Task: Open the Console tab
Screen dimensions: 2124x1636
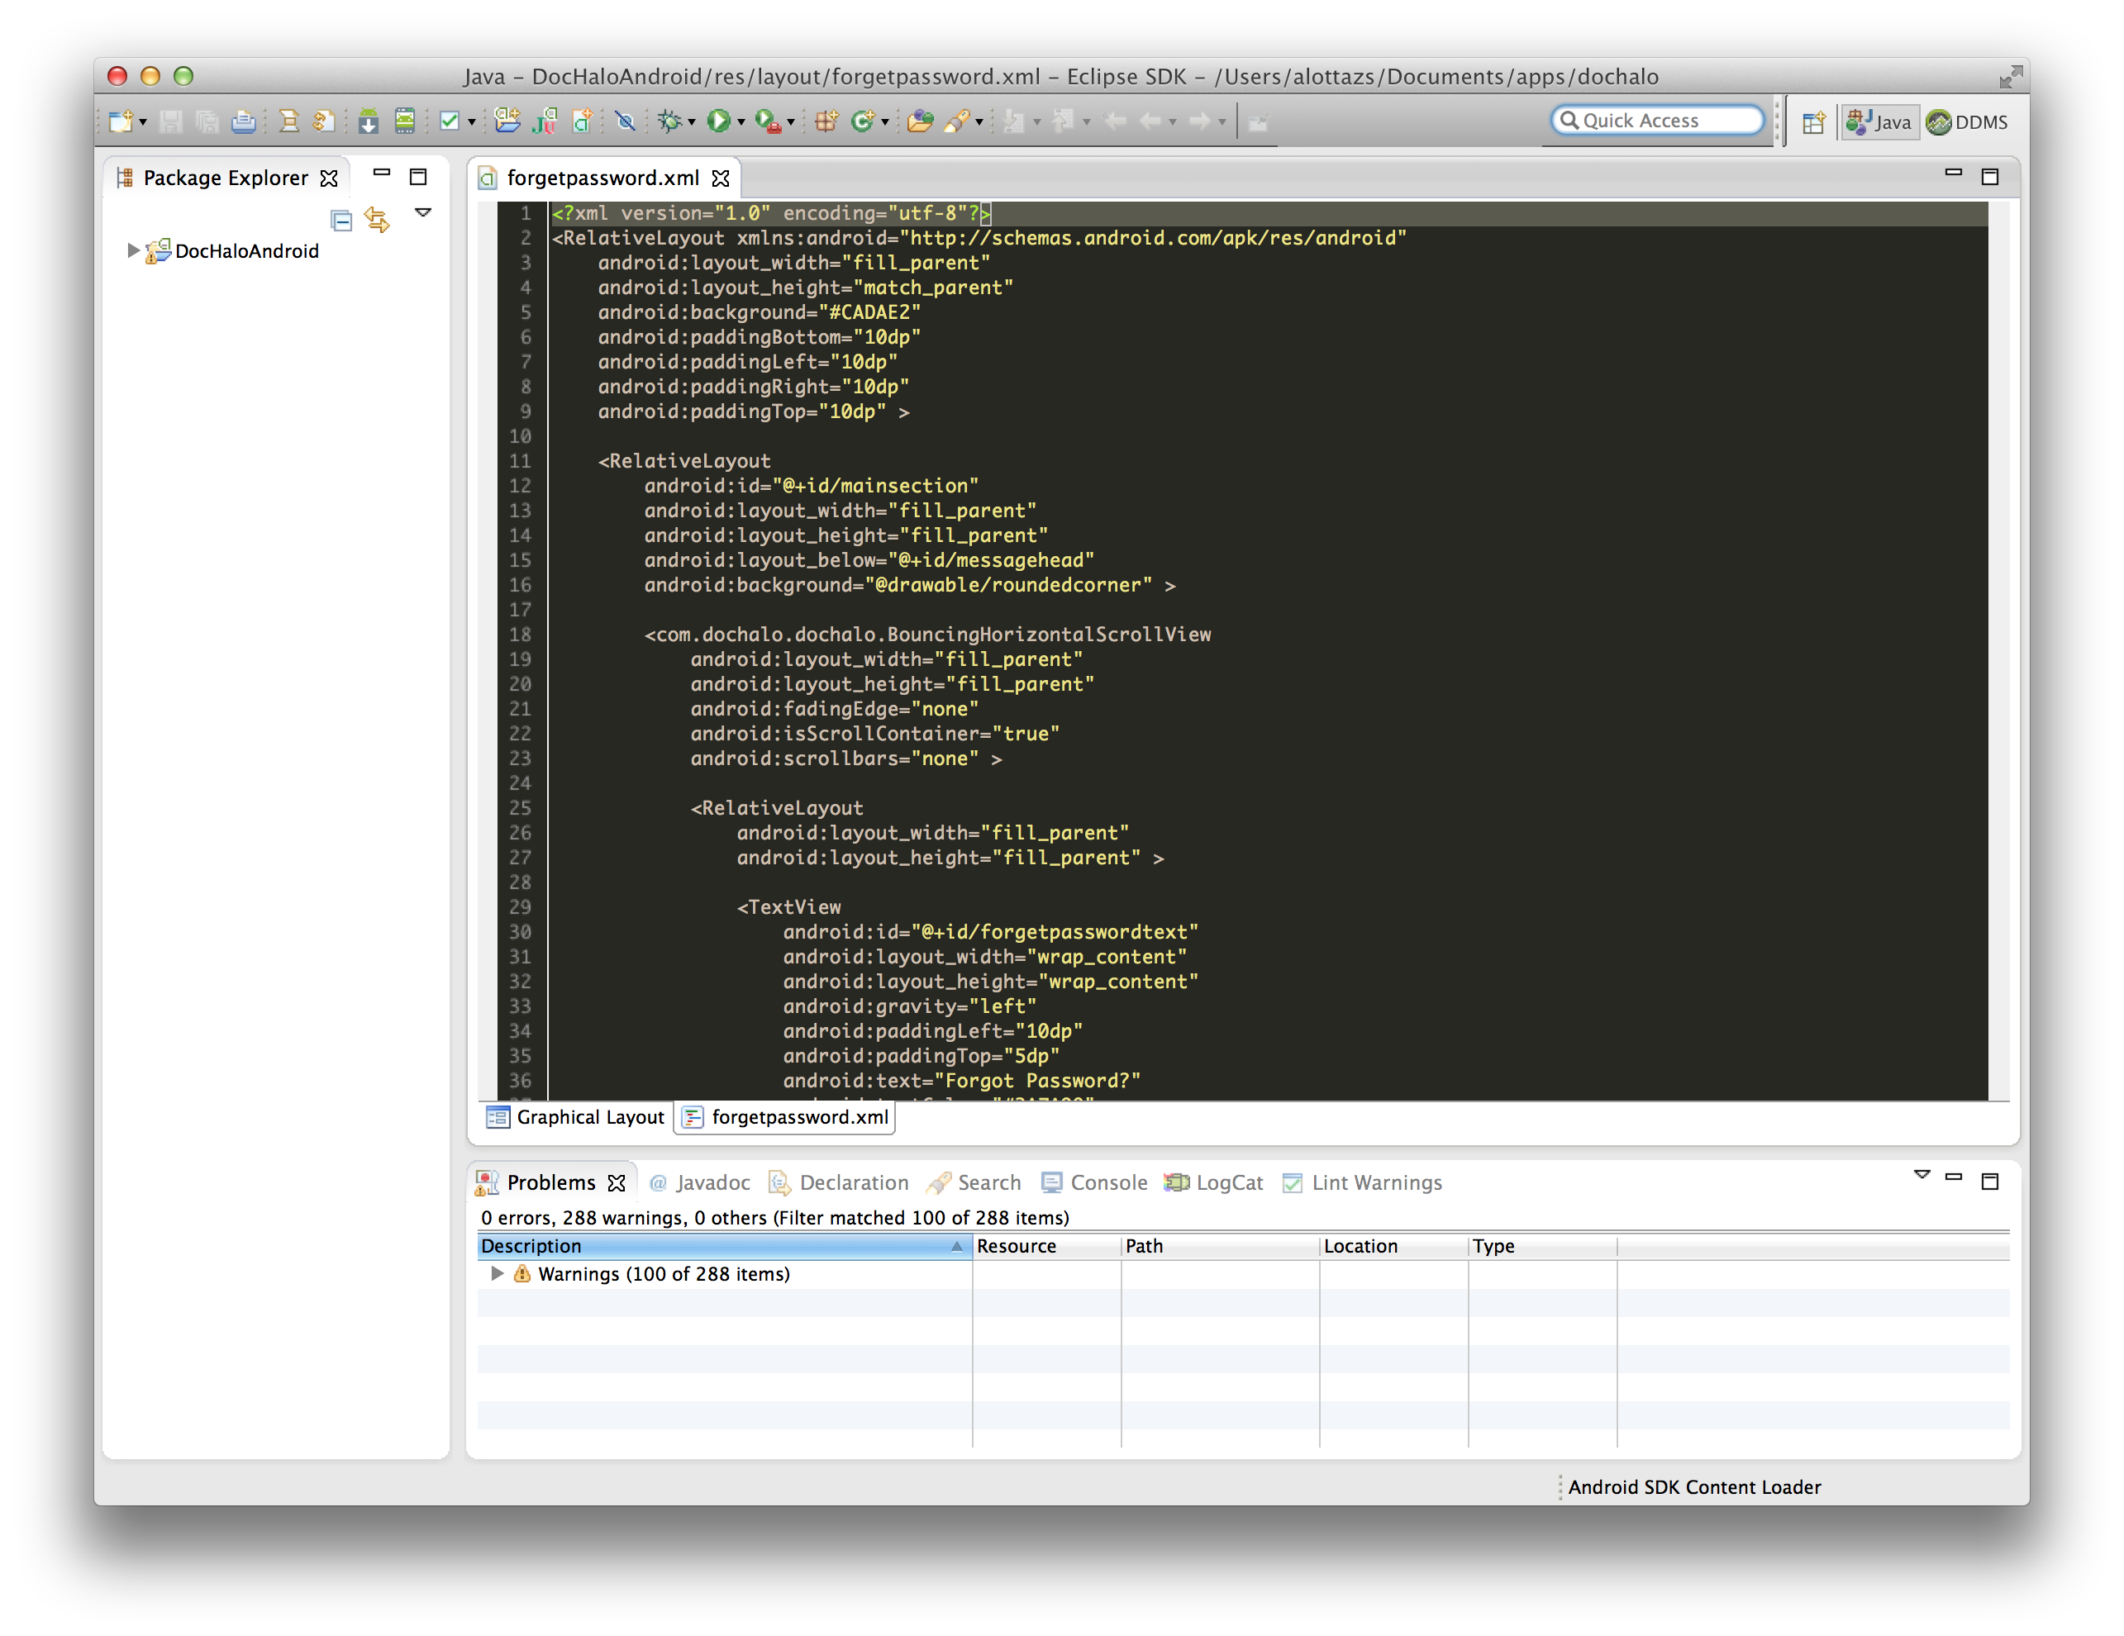Action: click(1095, 1182)
